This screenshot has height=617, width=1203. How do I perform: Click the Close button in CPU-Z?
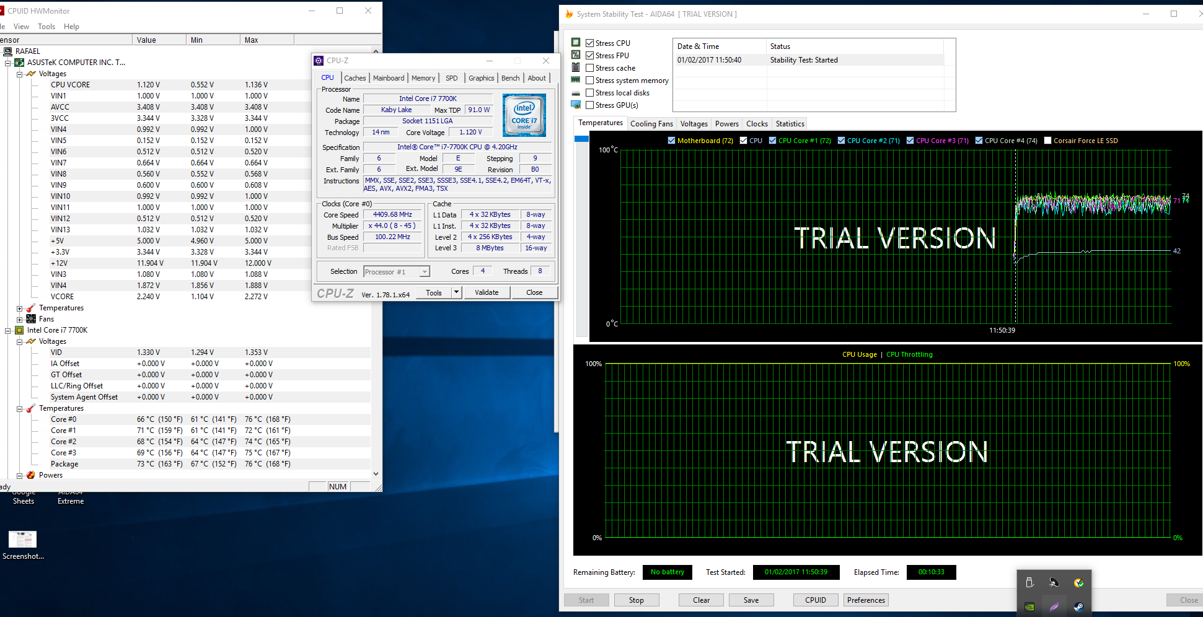point(534,292)
